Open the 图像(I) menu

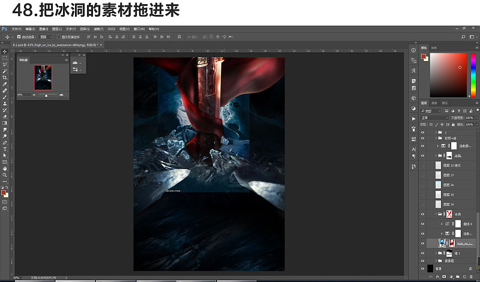coord(43,29)
